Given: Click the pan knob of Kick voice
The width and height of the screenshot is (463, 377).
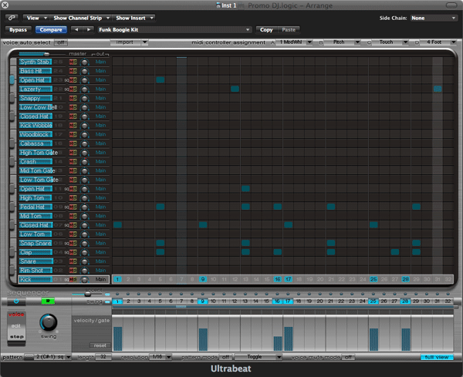Looking at the screenshot, I should pos(84,280).
